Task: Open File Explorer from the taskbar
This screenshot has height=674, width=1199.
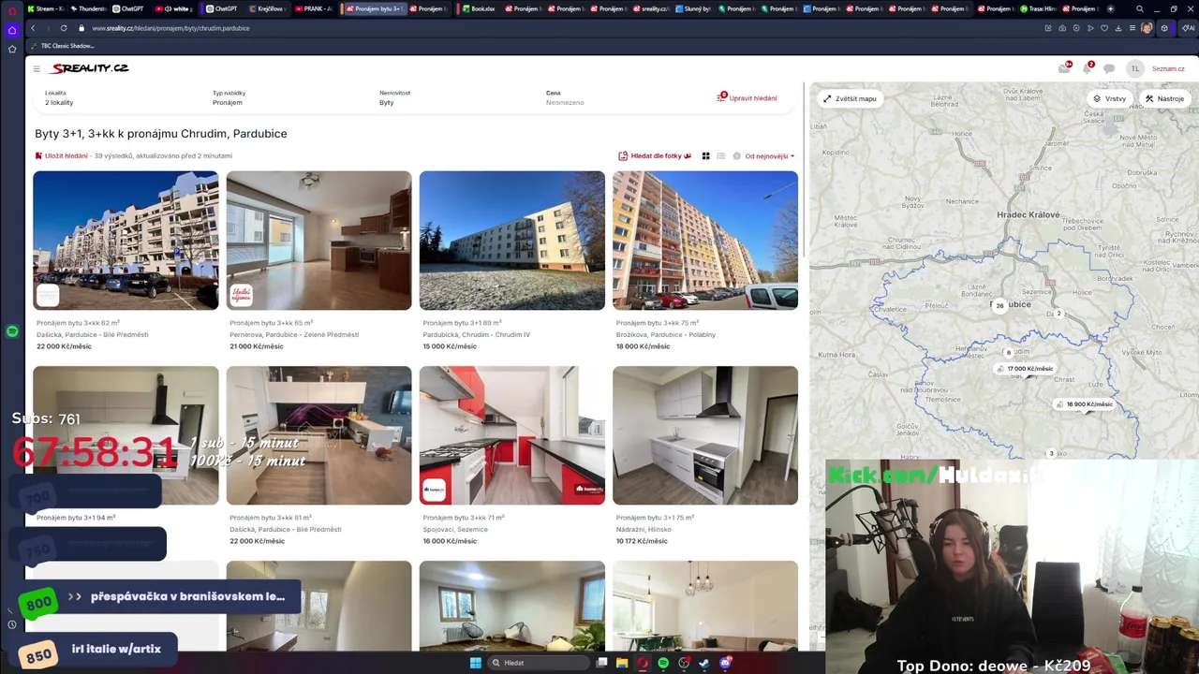Action: [x=622, y=663]
